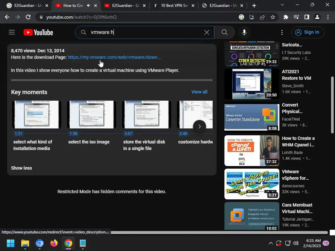Mute audio icon on playing tab
The height and width of the screenshot is (251, 335).
click(88, 6)
